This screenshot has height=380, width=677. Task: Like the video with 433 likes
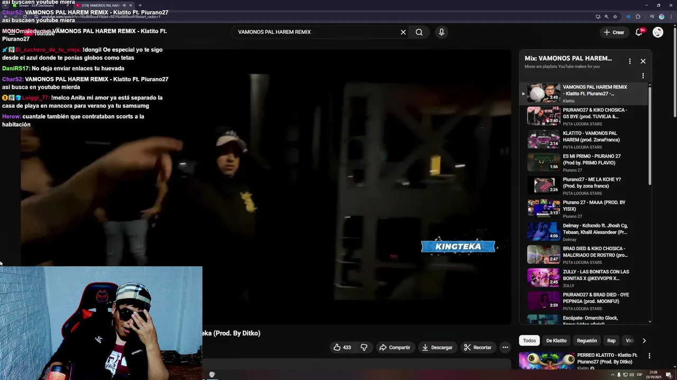(342, 347)
